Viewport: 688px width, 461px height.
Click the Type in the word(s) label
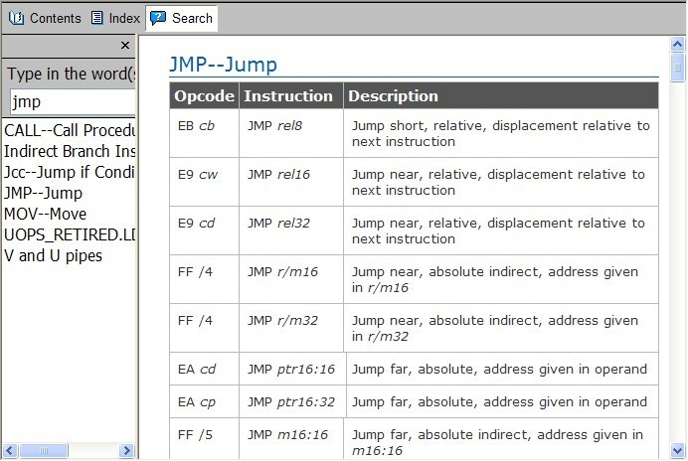tap(71, 75)
